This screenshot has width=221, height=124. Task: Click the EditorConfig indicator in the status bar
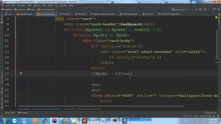(206, 116)
